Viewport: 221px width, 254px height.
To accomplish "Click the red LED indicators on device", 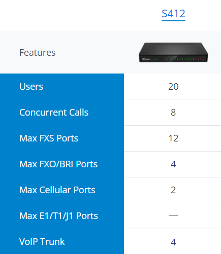I will tap(200, 59).
